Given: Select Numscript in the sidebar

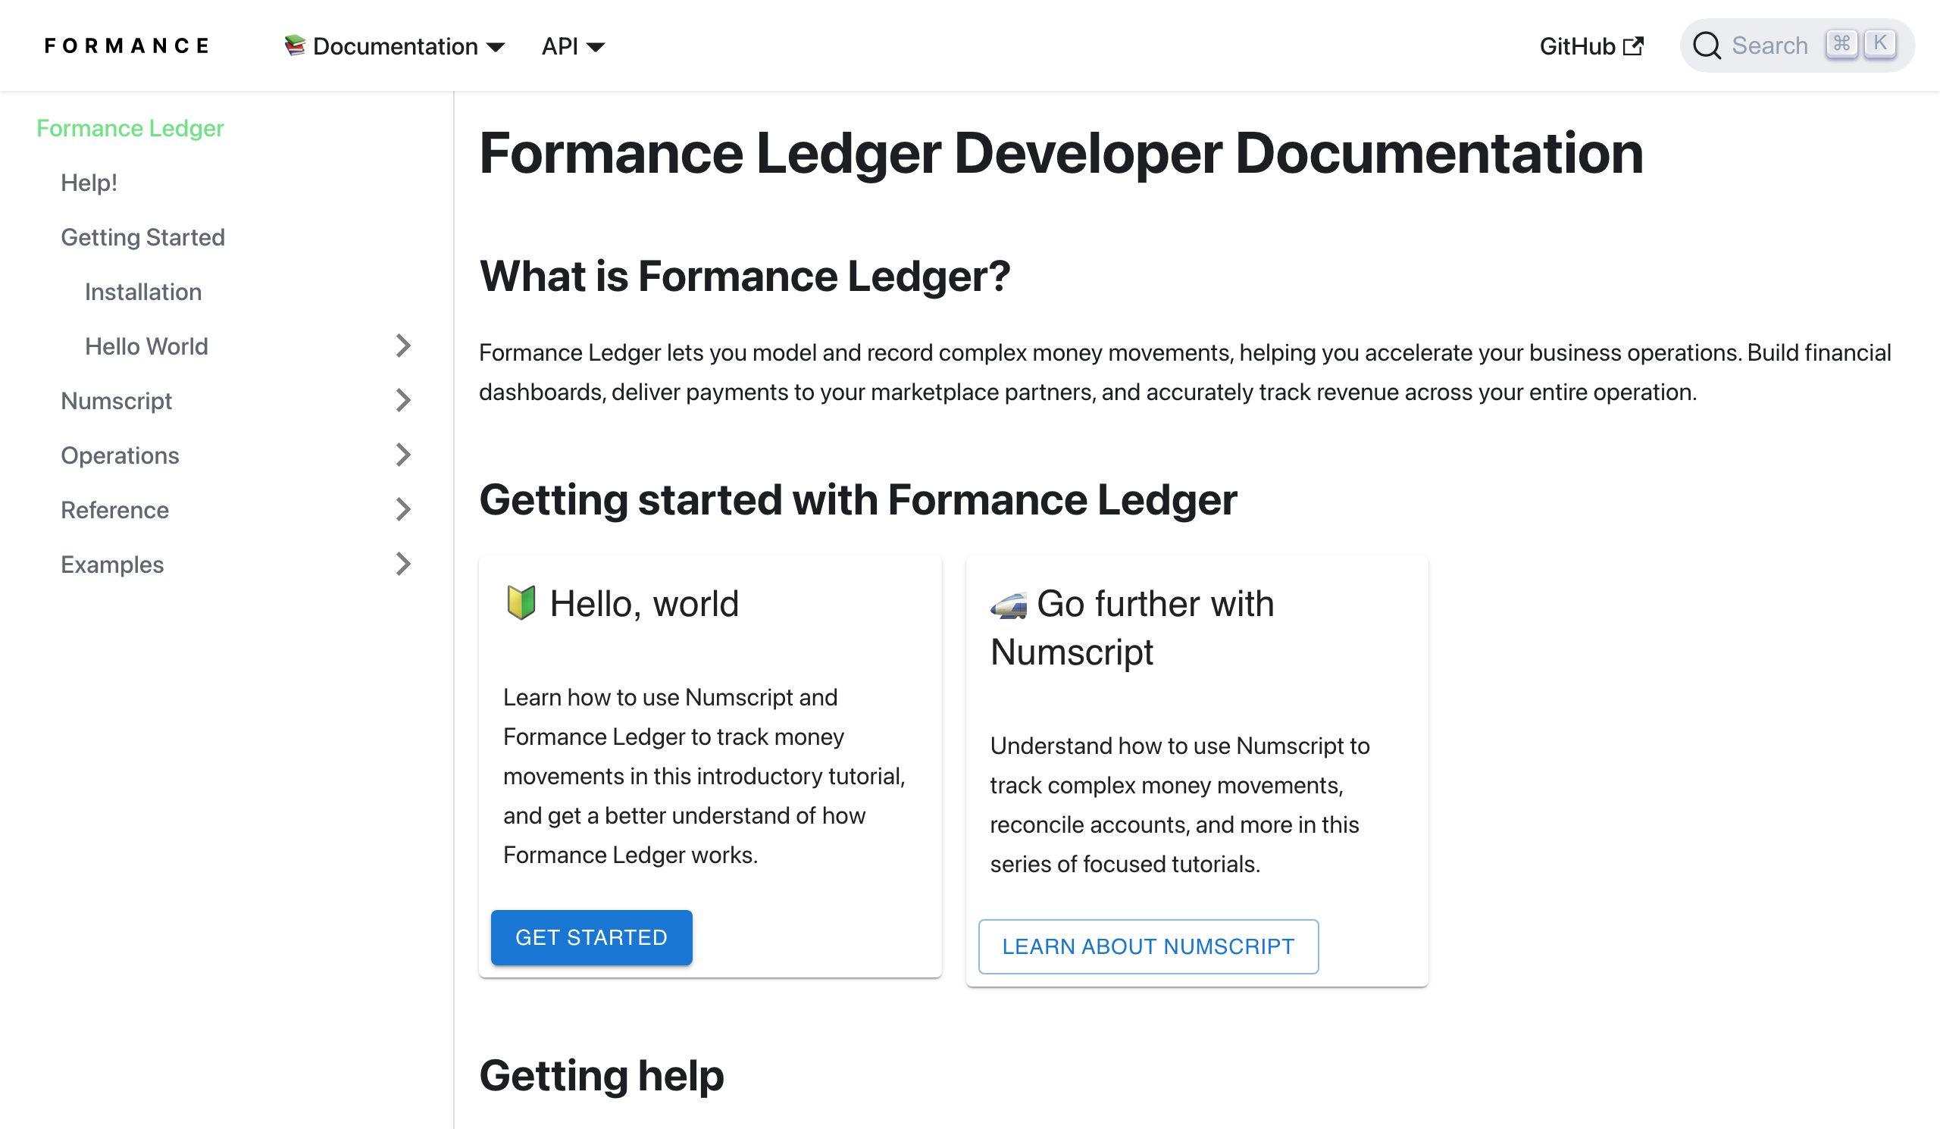Looking at the screenshot, I should point(116,401).
